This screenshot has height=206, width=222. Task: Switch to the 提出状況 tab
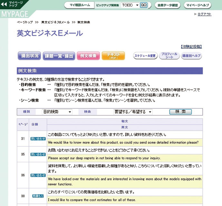[x=29, y=56]
